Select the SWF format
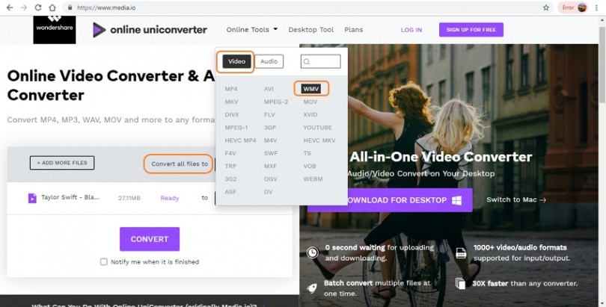 (x=271, y=153)
